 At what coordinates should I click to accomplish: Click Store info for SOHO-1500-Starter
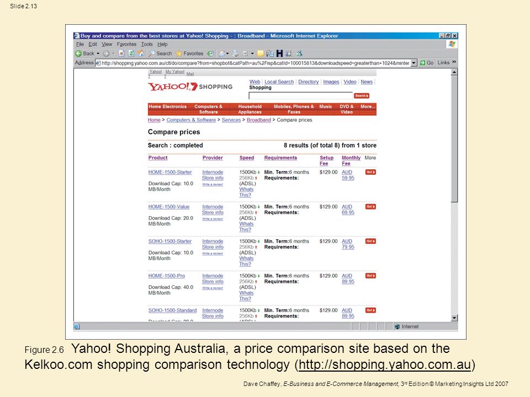[x=213, y=247]
